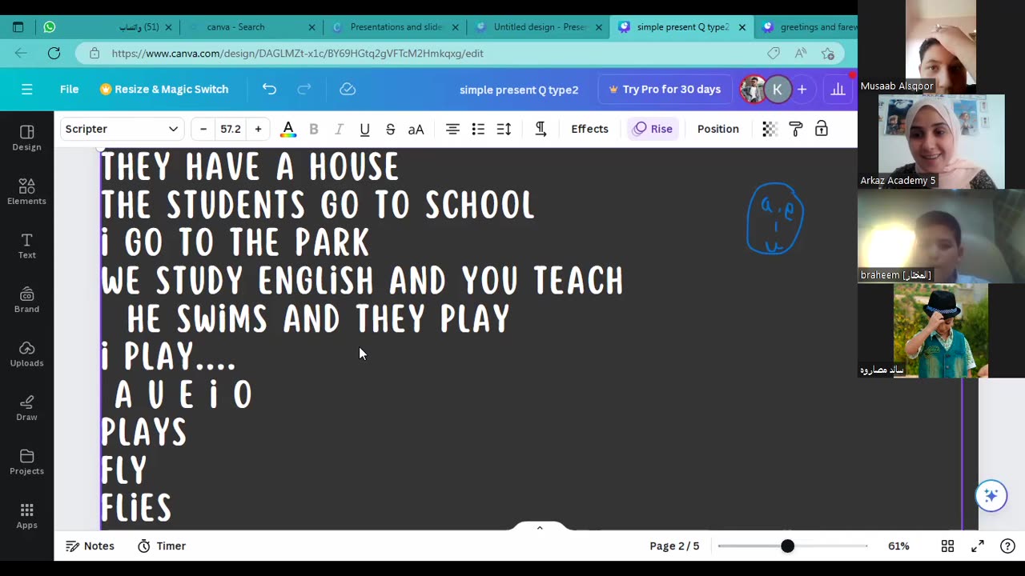1025x576 pixels.
Task: Toggle uppercase text formatting
Action: coord(416,129)
